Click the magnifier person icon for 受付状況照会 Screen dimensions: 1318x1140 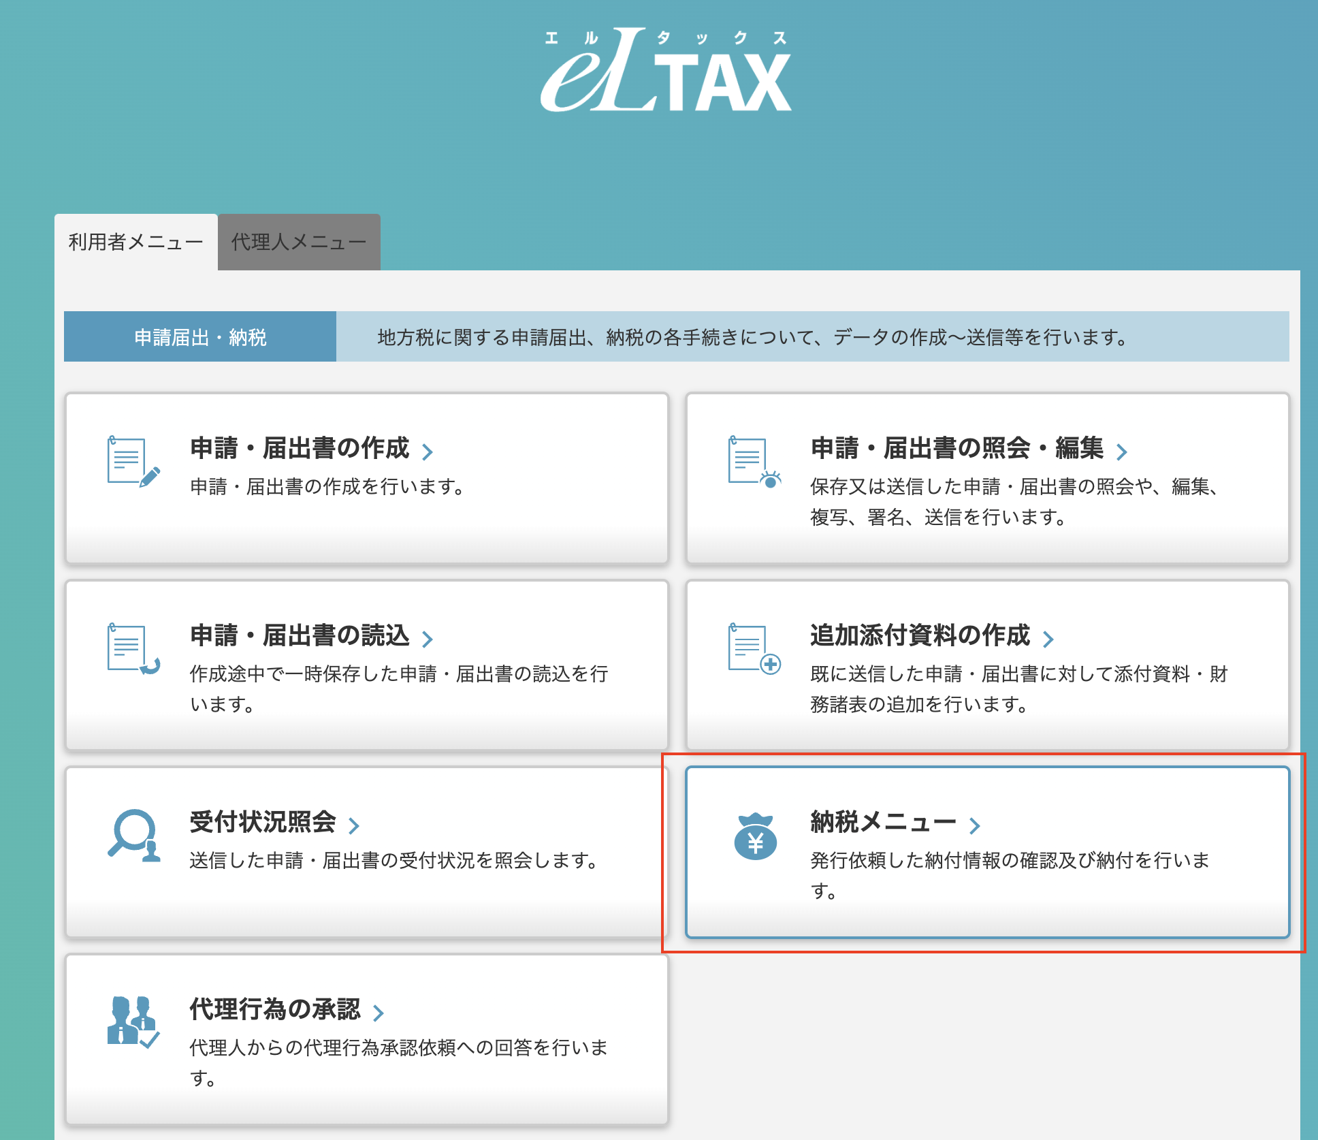[x=133, y=836]
